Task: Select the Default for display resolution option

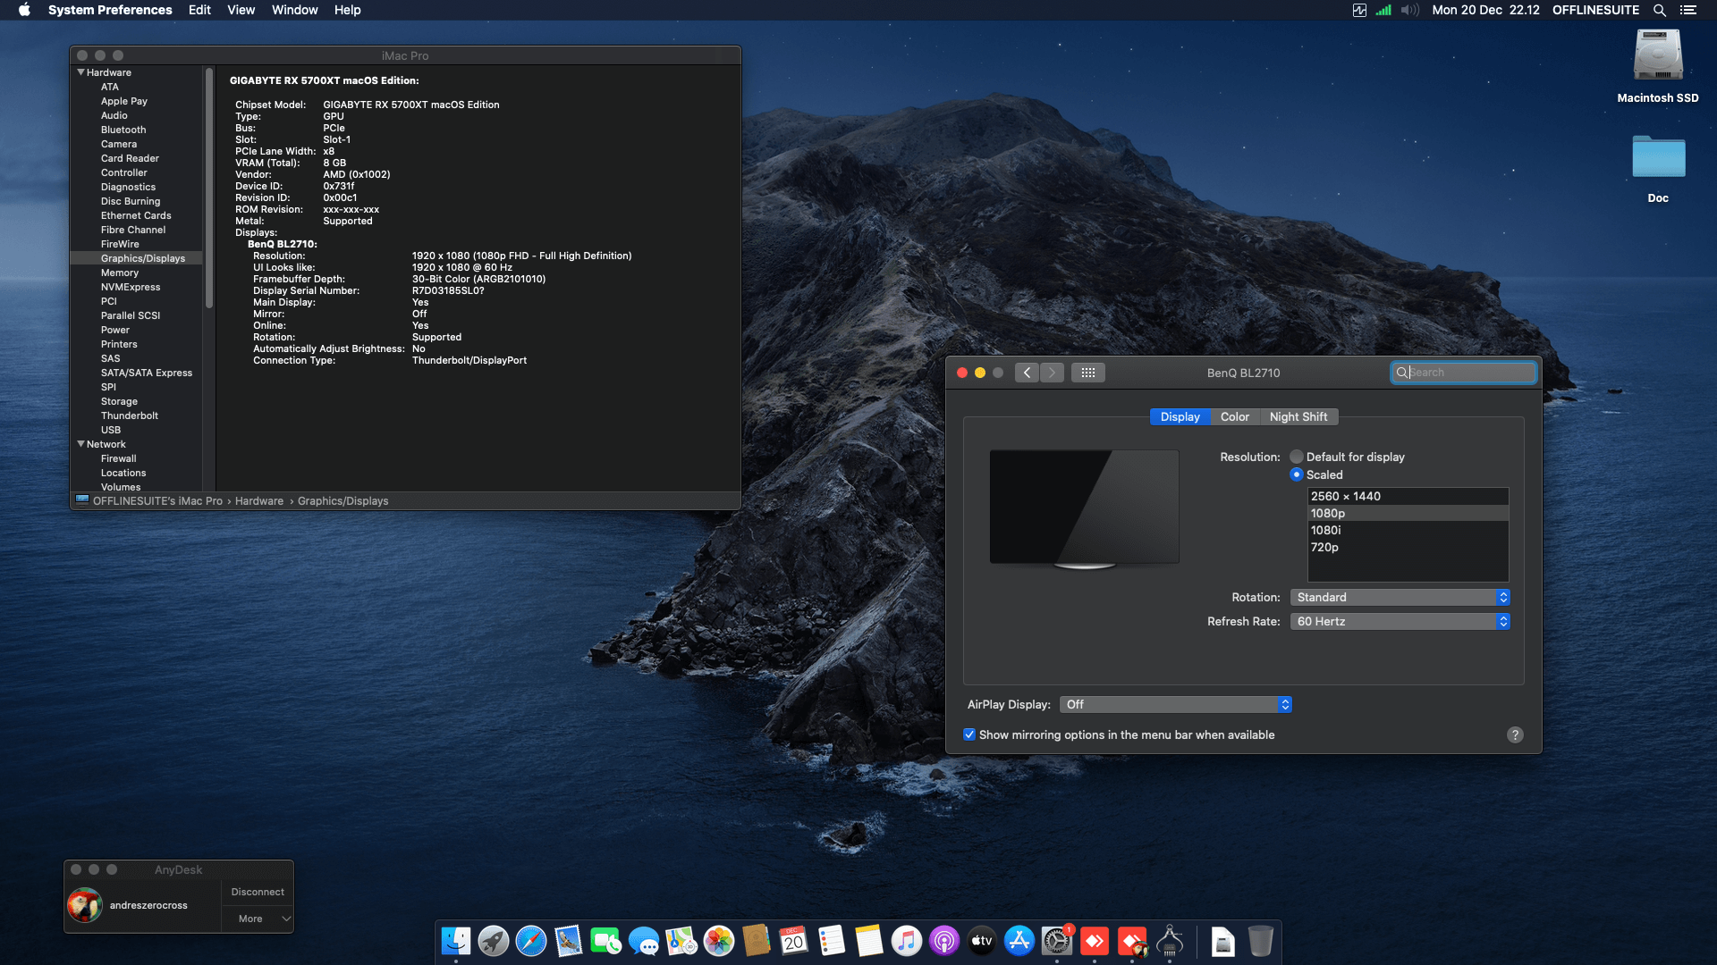Action: (x=1297, y=457)
